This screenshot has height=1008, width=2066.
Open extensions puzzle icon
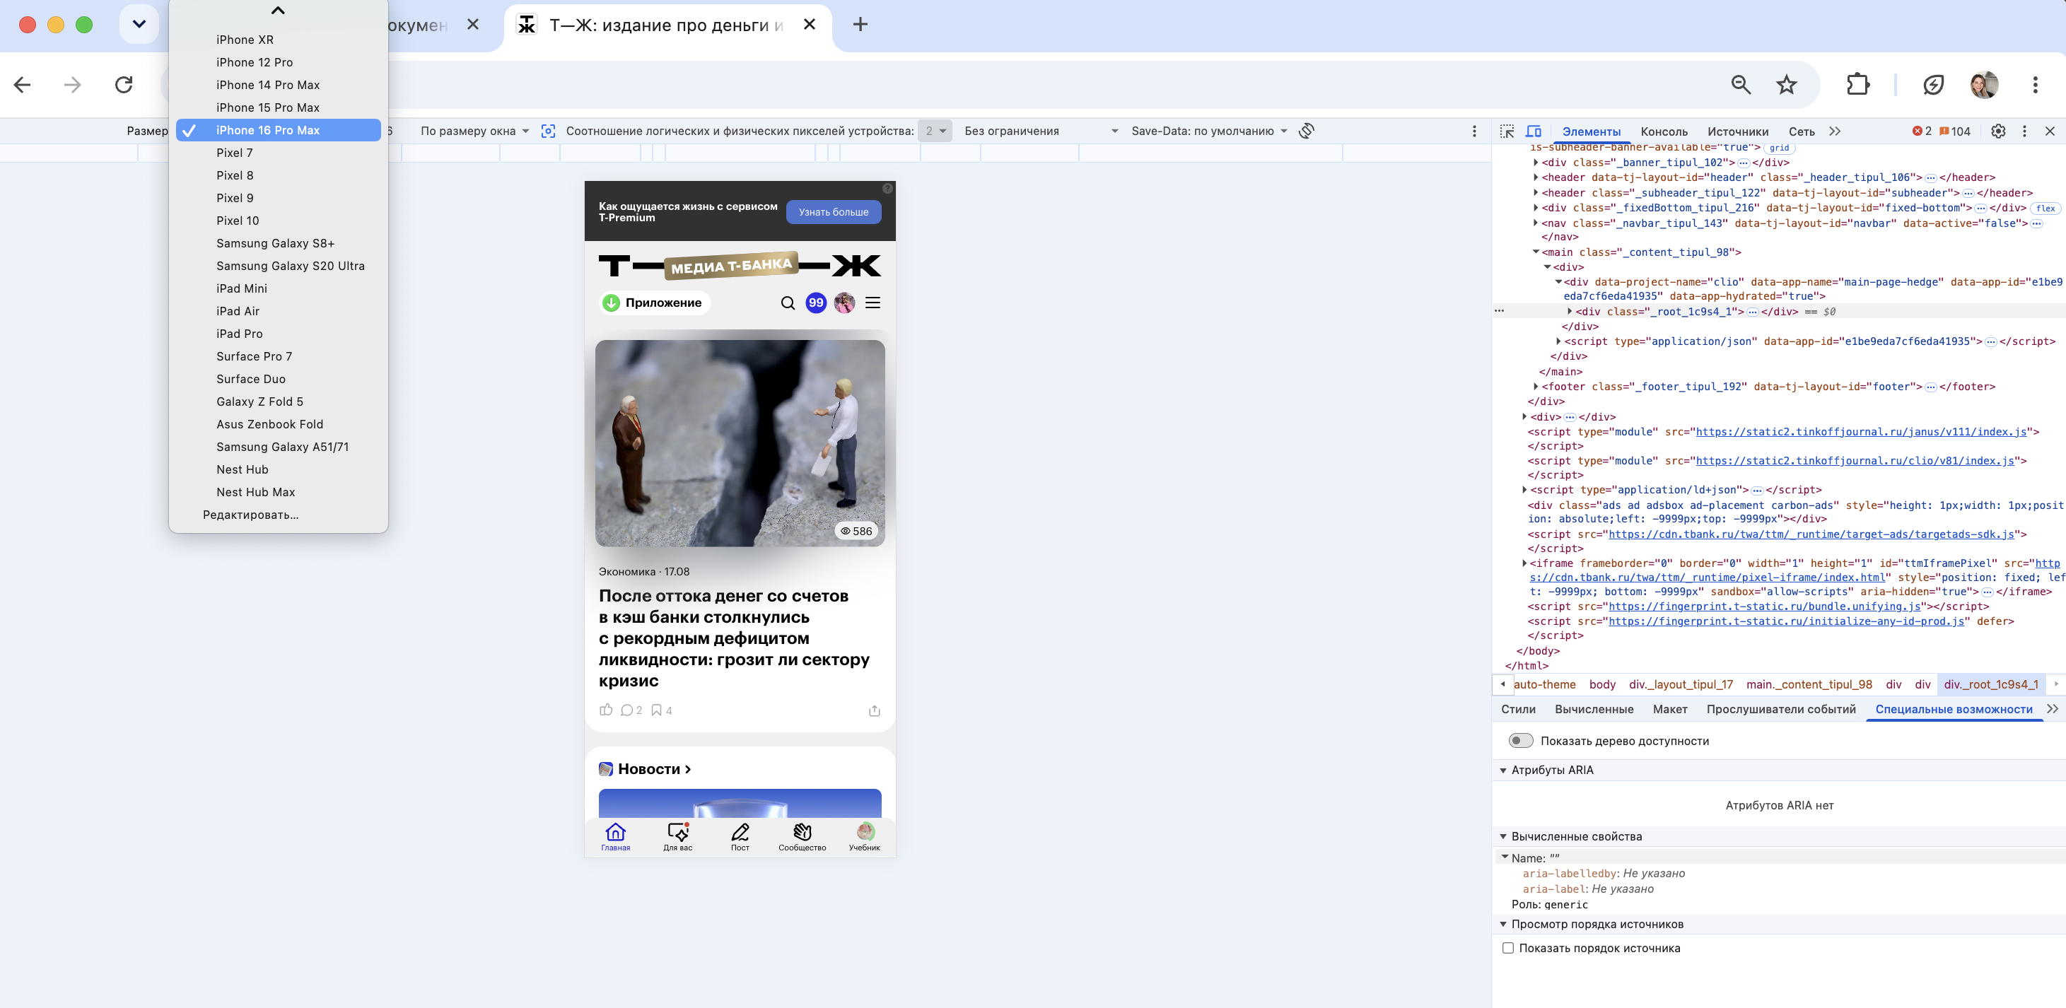pyautogui.click(x=1857, y=84)
